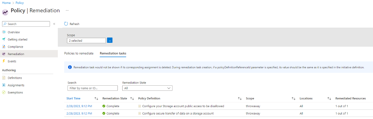Switch to Policies to remediate tab

coord(79,53)
